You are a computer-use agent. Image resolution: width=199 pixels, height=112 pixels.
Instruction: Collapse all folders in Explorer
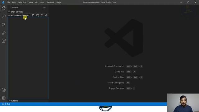(46, 15)
